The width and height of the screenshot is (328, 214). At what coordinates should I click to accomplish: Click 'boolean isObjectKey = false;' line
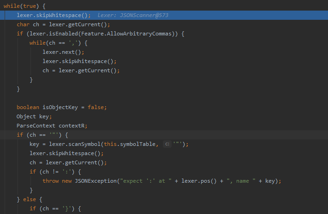pyautogui.click(x=62, y=107)
